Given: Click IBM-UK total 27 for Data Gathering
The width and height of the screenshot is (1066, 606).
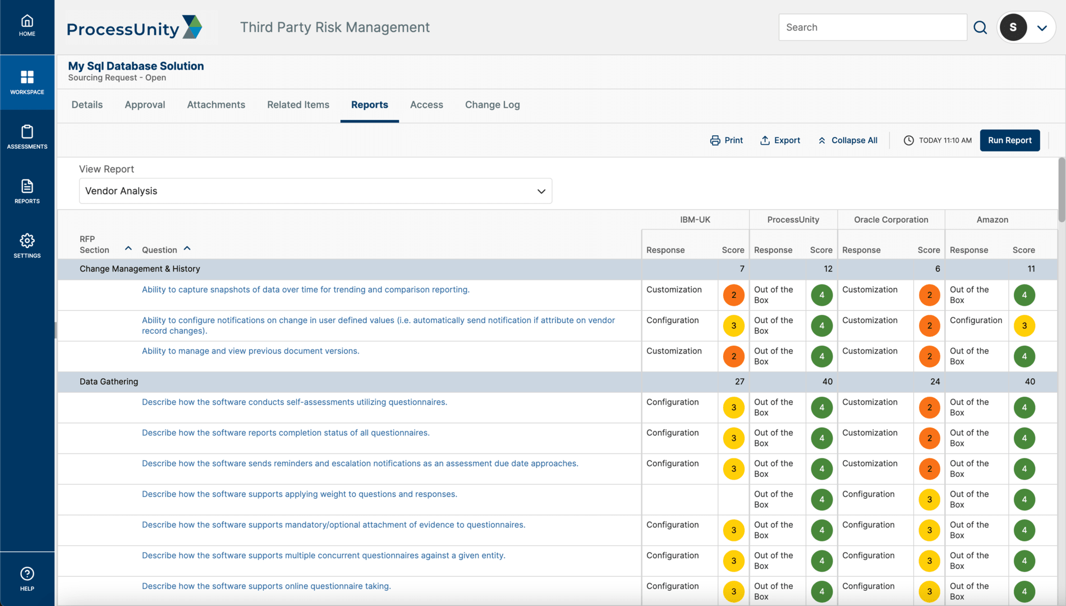Looking at the screenshot, I should click(x=739, y=382).
